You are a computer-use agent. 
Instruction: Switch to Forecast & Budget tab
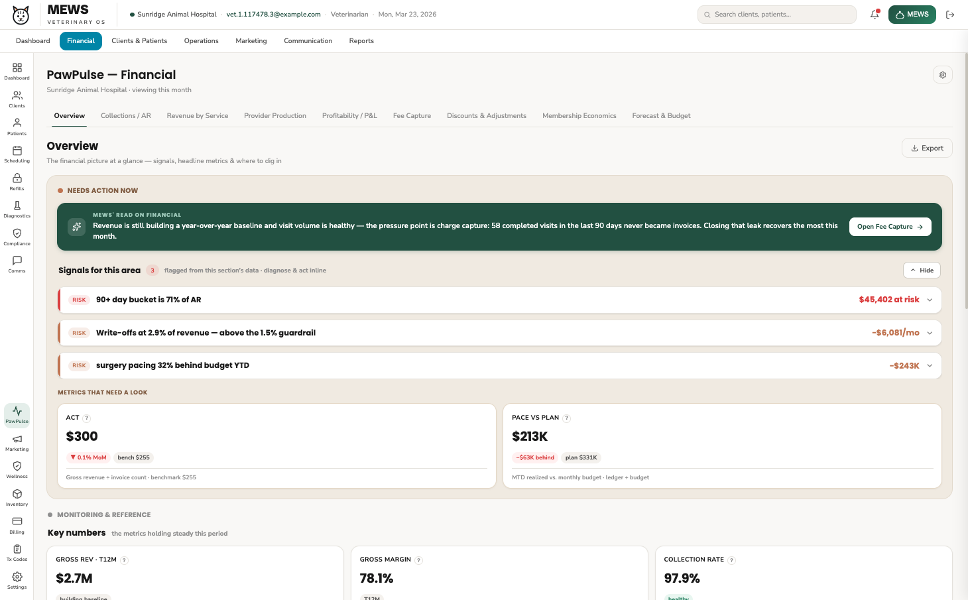pyautogui.click(x=661, y=116)
